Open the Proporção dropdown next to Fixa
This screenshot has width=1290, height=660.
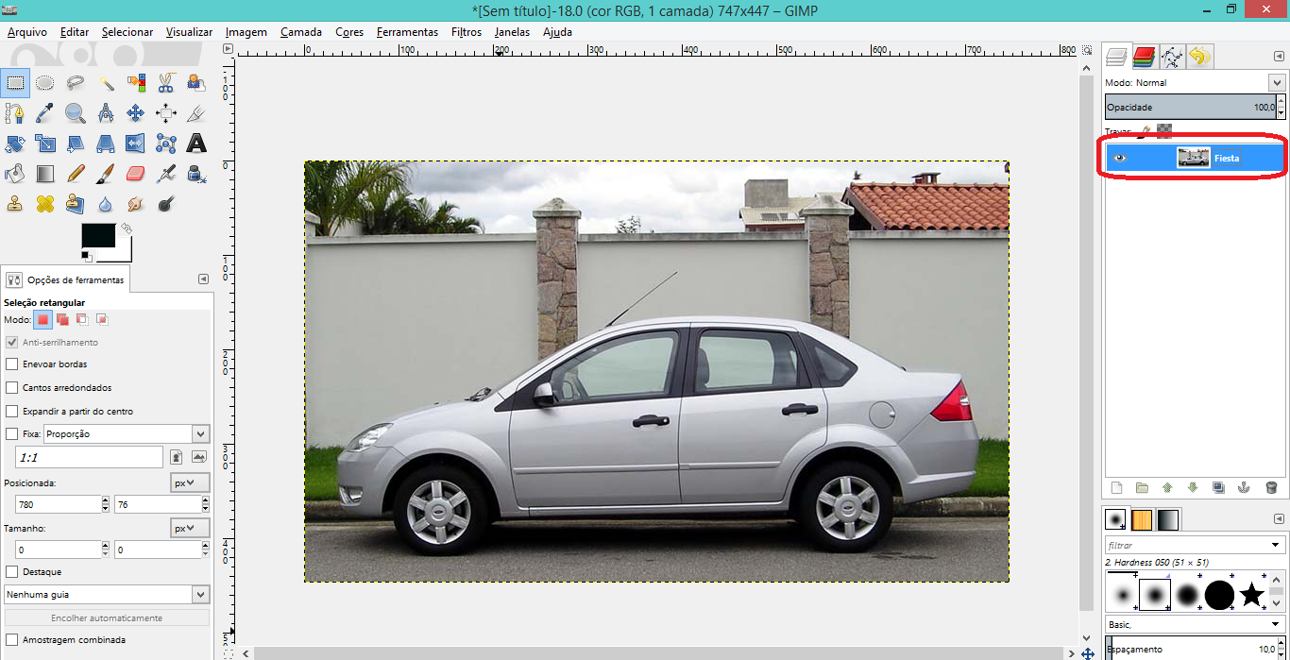(x=200, y=434)
